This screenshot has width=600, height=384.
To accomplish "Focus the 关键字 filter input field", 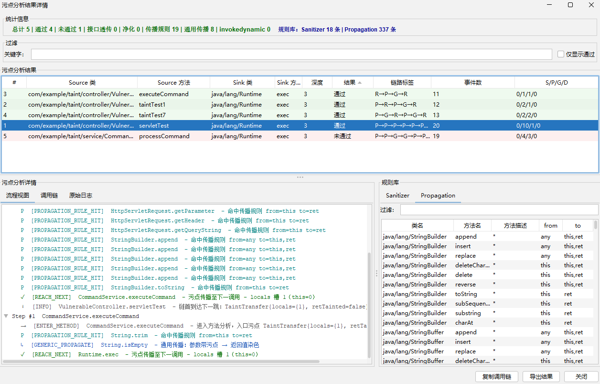I will click(291, 54).
